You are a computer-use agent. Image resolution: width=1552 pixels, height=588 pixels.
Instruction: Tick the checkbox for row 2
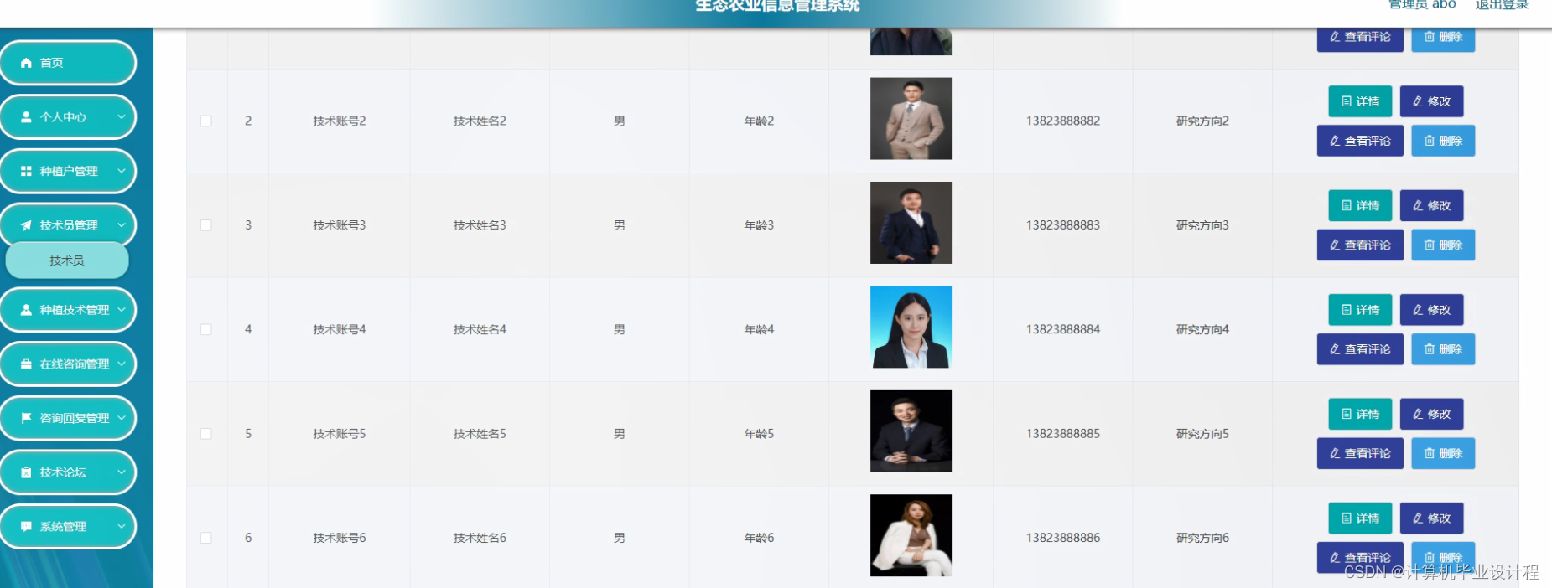[206, 121]
